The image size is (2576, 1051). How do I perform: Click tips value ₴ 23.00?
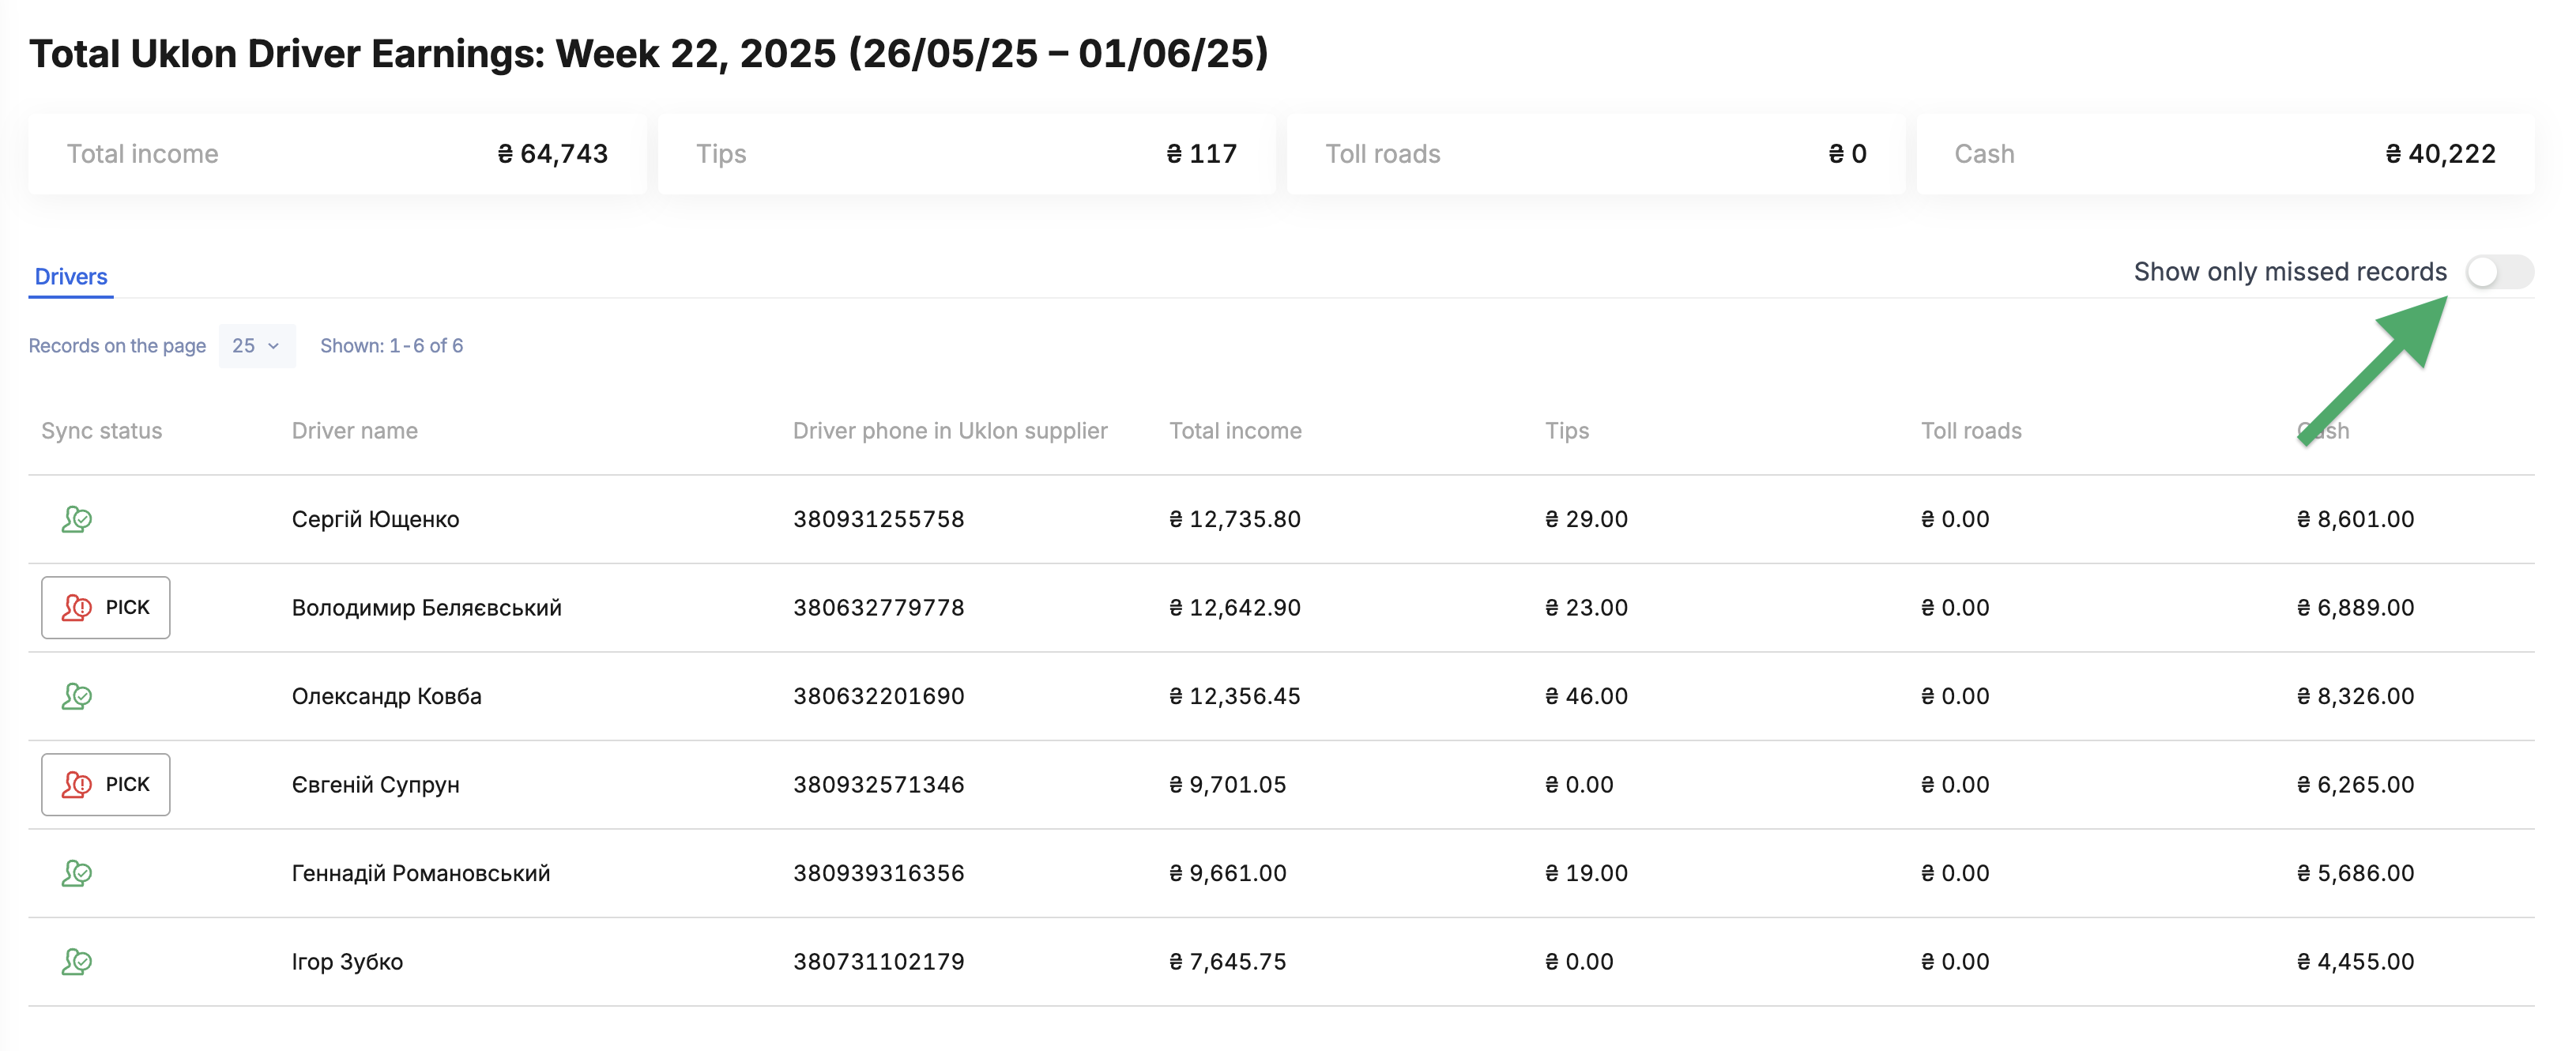(x=1587, y=607)
